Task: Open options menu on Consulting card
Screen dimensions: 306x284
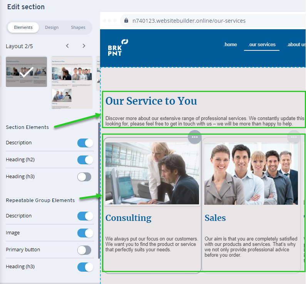Action: click(x=195, y=137)
